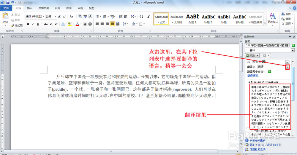Click the Increase Indent icon

point(125,17)
